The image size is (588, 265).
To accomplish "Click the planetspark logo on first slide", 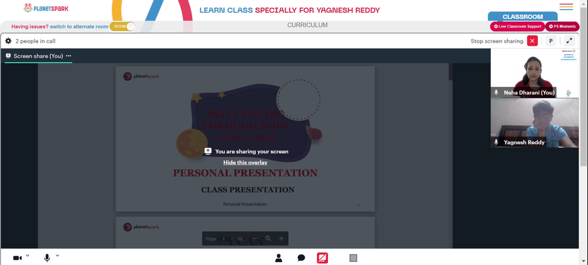I will click(141, 76).
